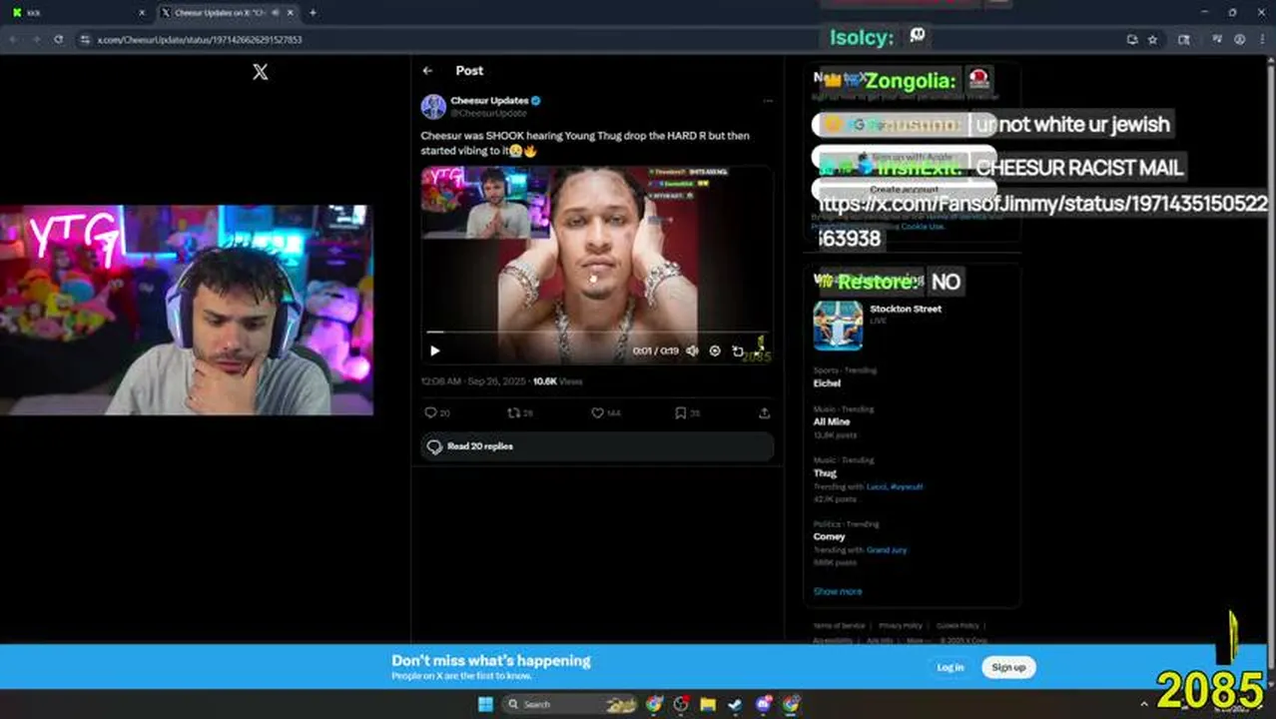Open the post's three-dot more menu
The height and width of the screenshot is (719, 1276).
click(x=767, y=101)
